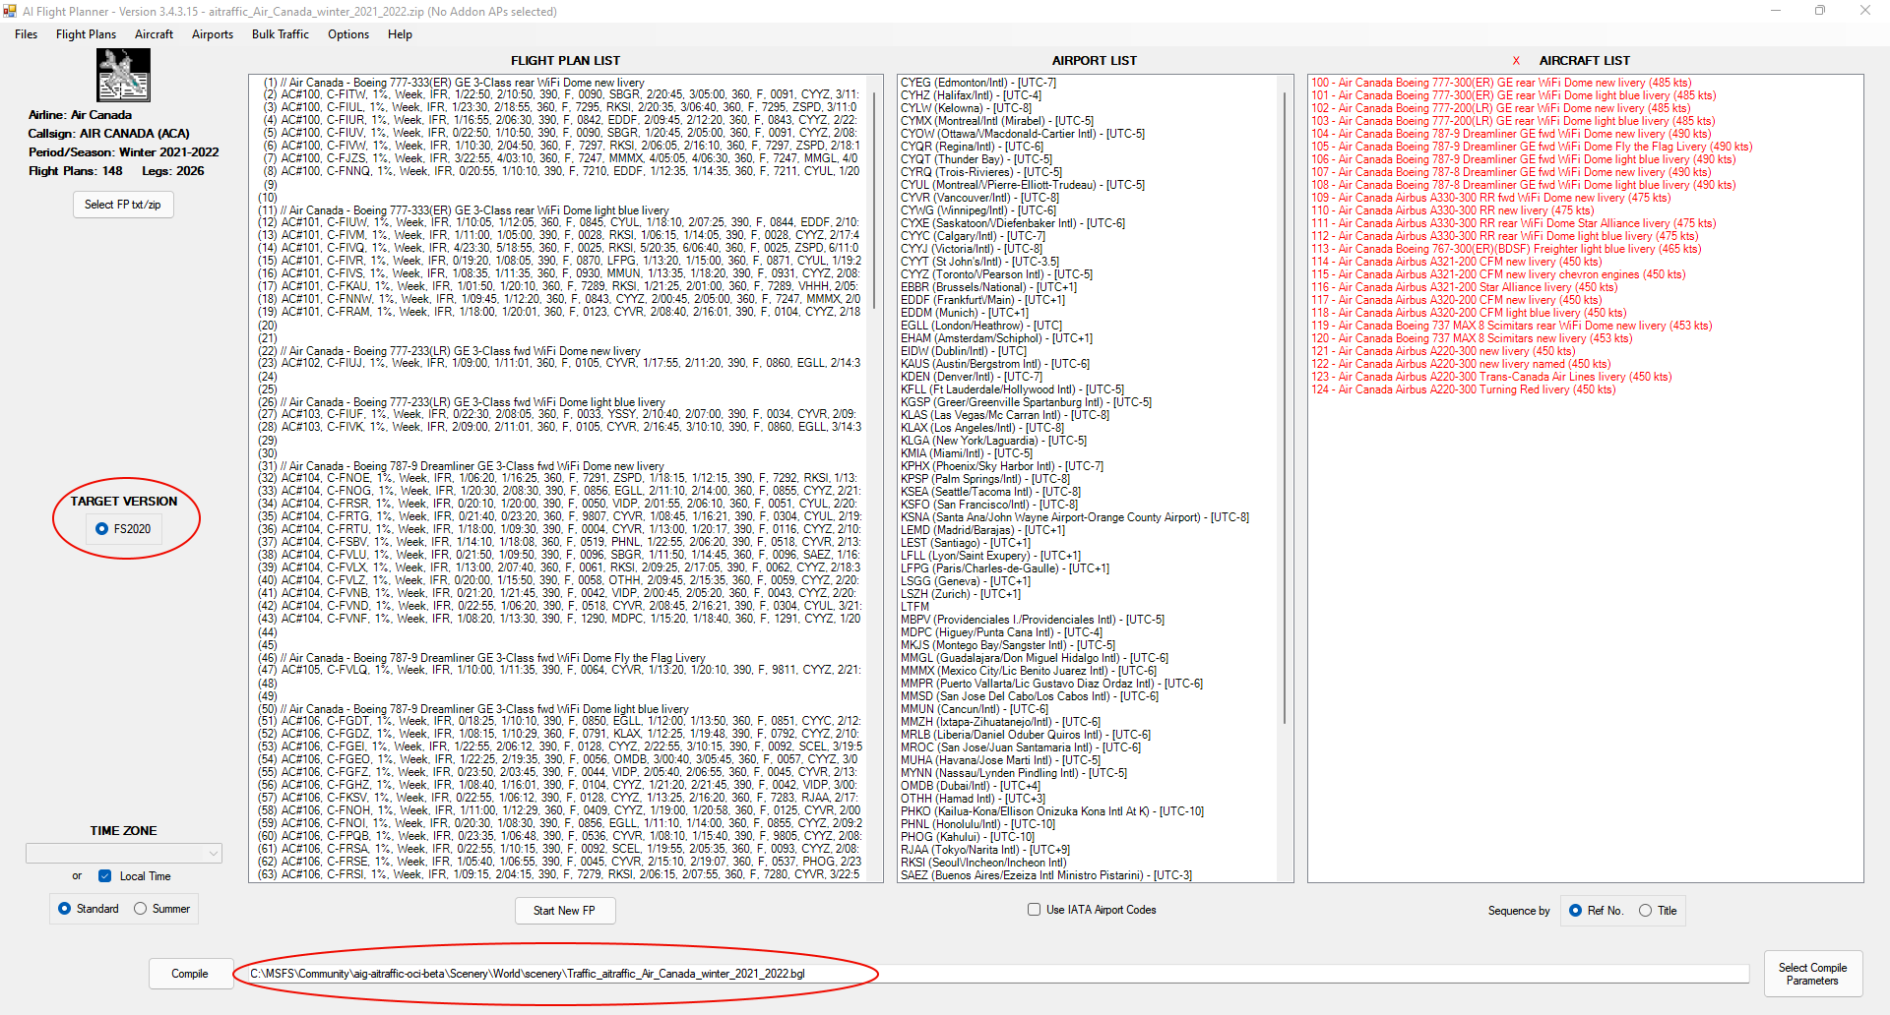This screenshot has width=1890, height=1015.
Task: Select comment line 46 Fly the Flag Livery
Action: tap(481, 658)
